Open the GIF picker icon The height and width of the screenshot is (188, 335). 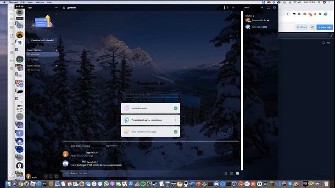coord(231,173)
